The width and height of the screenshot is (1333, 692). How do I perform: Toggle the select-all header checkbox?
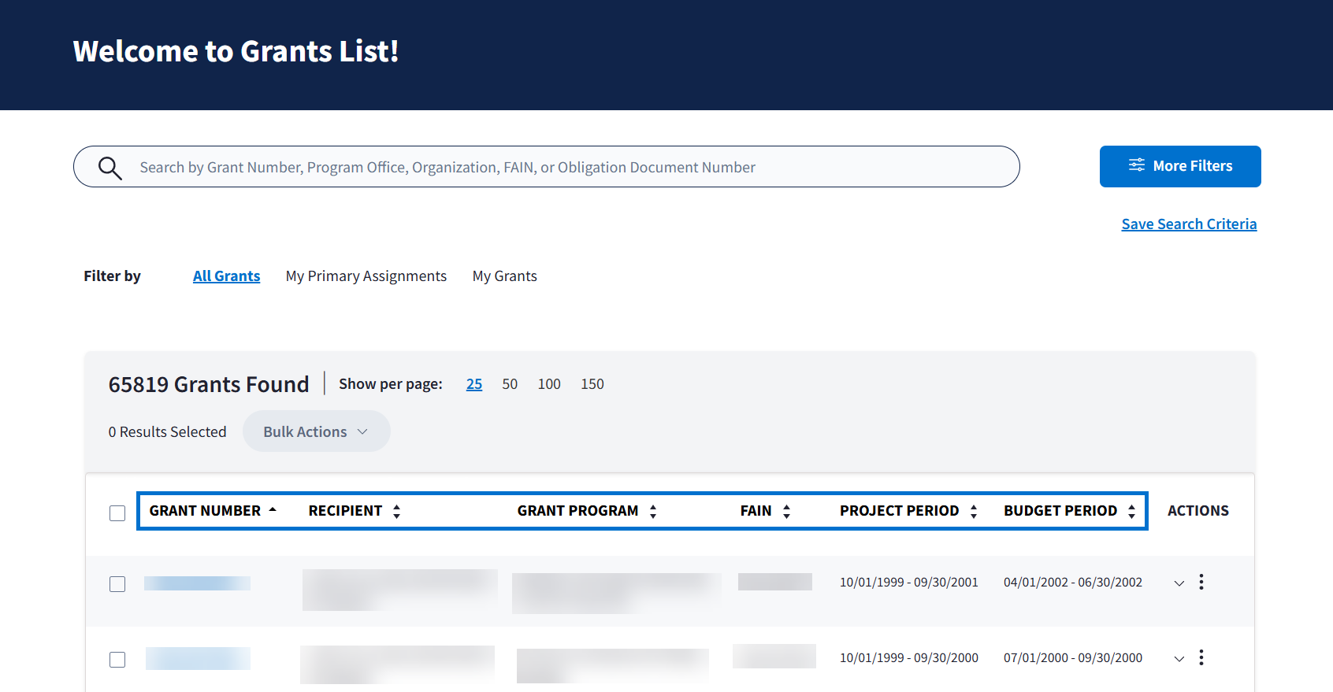117,513
